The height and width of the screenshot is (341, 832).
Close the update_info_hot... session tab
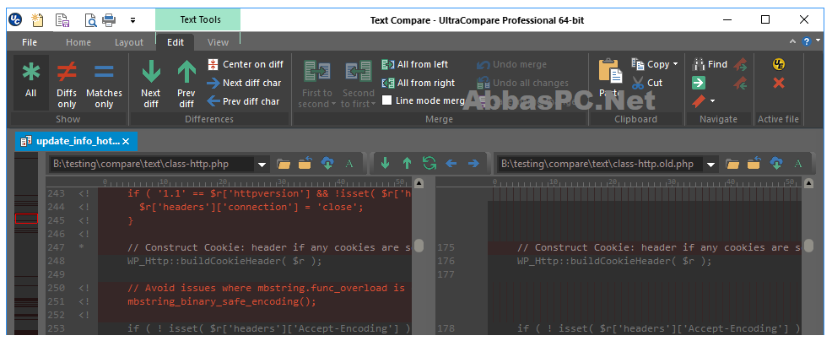(126, 141)
